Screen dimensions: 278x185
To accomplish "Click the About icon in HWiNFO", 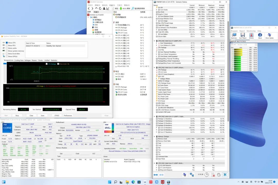I will tap(260, 35).
